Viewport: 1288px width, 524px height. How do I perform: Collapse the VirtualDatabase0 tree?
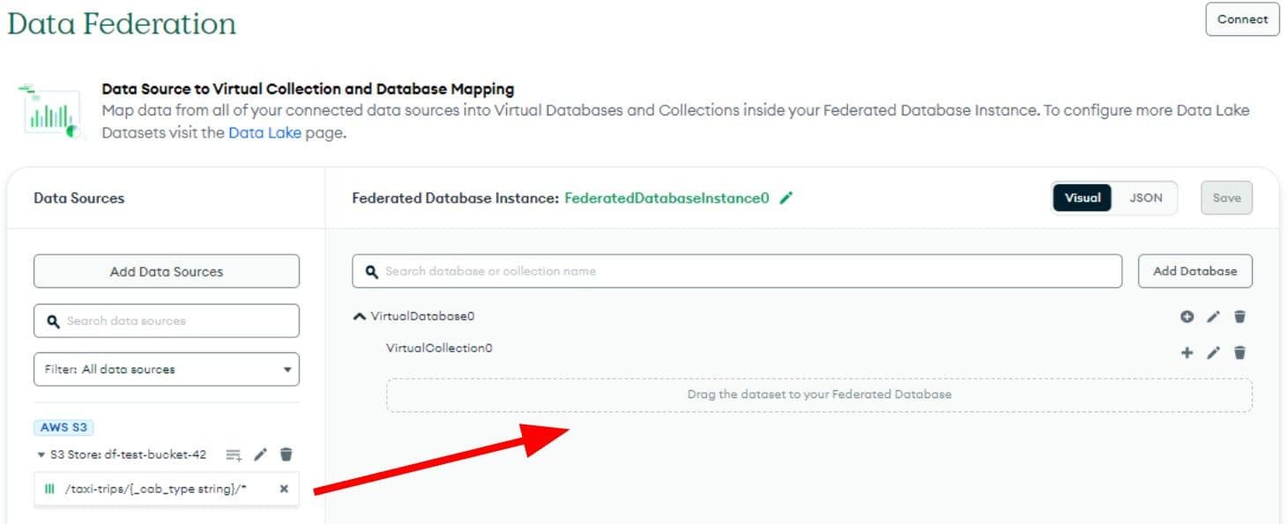click(x=359, y=316)
